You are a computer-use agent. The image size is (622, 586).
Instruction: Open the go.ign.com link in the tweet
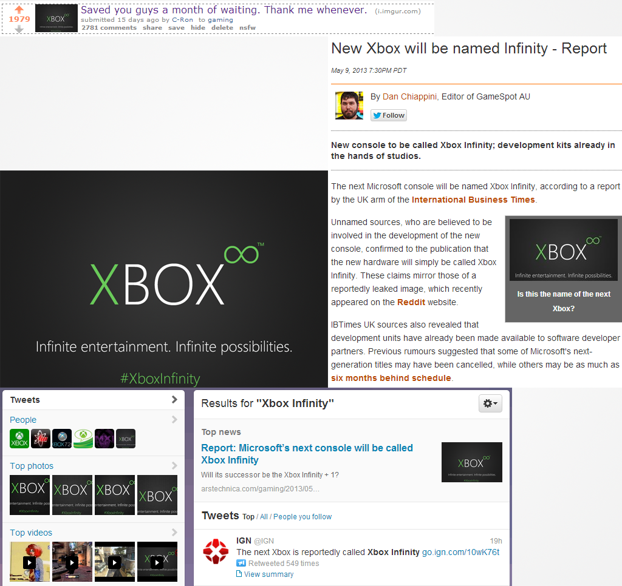pyautogui.click(x=460, y=552)
